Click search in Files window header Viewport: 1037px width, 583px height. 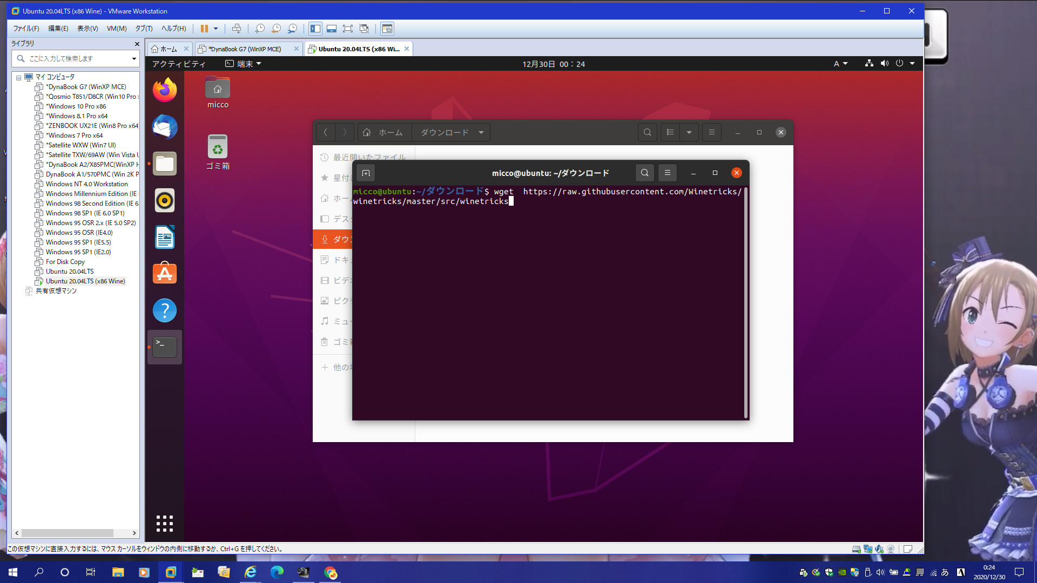click(x=647, y=132)
